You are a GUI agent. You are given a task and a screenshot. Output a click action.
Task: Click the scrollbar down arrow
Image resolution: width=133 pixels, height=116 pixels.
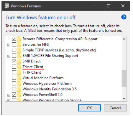[124, 99]
